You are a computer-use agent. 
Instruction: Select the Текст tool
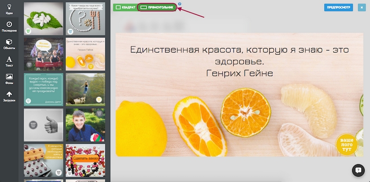(x=9, y=61)
